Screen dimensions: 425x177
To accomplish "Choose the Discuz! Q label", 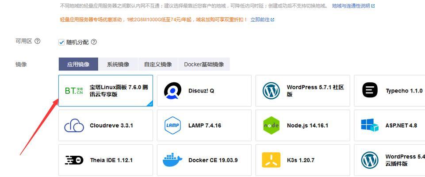I will (x=201, y=91).
